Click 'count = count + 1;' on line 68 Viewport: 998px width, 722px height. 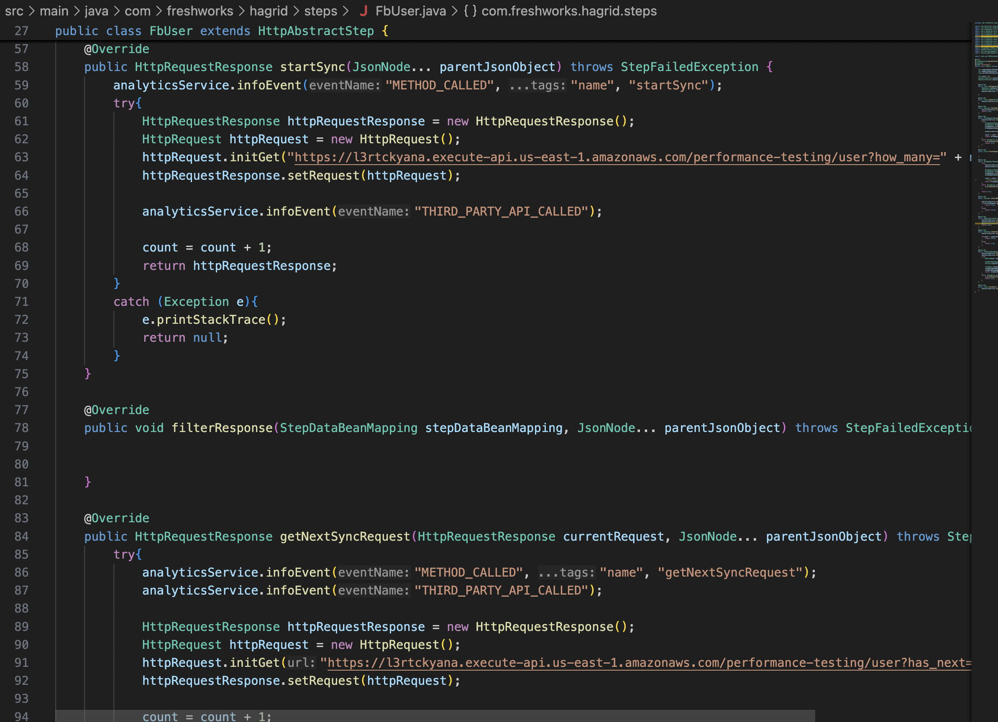click(207, 248)
